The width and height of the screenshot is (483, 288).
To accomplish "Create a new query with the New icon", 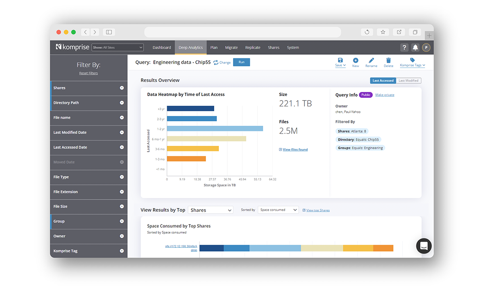I will (x=355, y=61).
